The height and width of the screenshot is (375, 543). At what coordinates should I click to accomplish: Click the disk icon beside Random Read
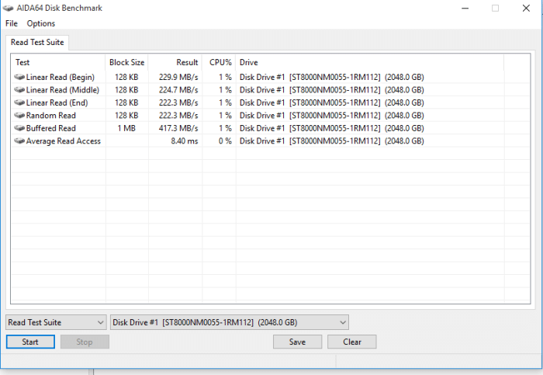[19, 116]
